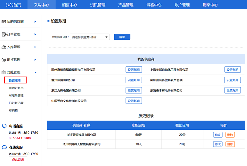Switch to the 销售中心 tab
The width and height of the screenshot is (247, 166).
(70, 5)
